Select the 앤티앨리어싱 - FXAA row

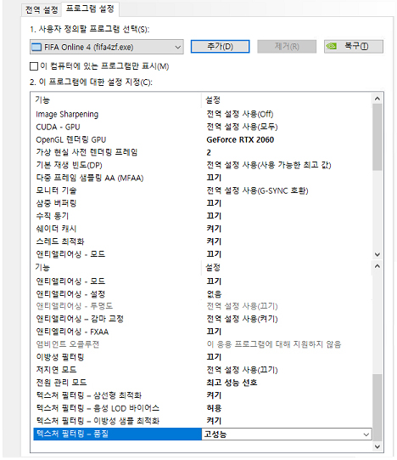203,332
